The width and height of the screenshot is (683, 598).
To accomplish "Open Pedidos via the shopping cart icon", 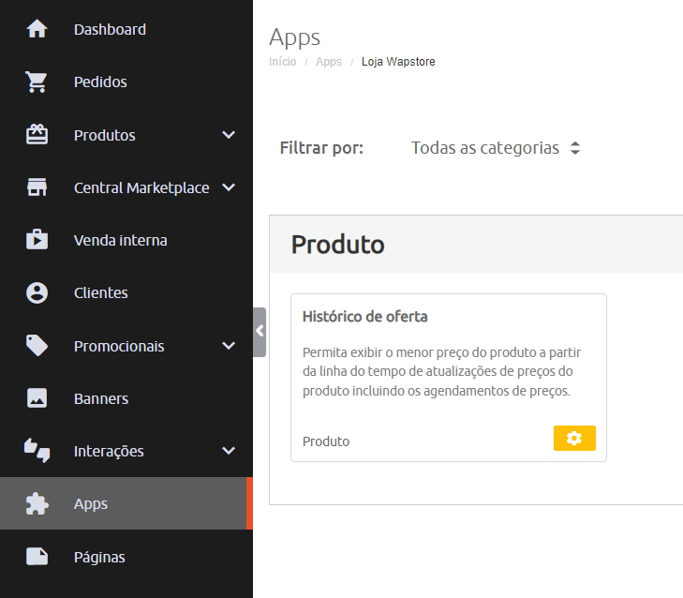I will click(37, 82).
